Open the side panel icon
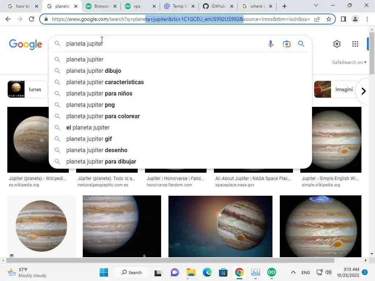375x281 pixels. (x=344, y=19)
